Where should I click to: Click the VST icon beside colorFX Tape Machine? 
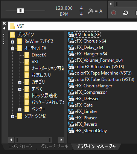coord(71,73)
